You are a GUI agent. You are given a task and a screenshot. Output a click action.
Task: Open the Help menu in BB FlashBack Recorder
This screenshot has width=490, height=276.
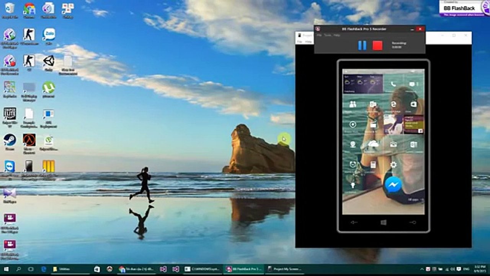337,35
